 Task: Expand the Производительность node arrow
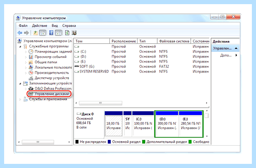coord(26,73)
